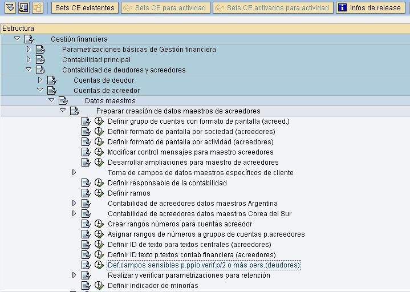Execute clock icon for Crear rangos números
The width and height of the screenshot is (410, 292).
(x=99, y=224)
